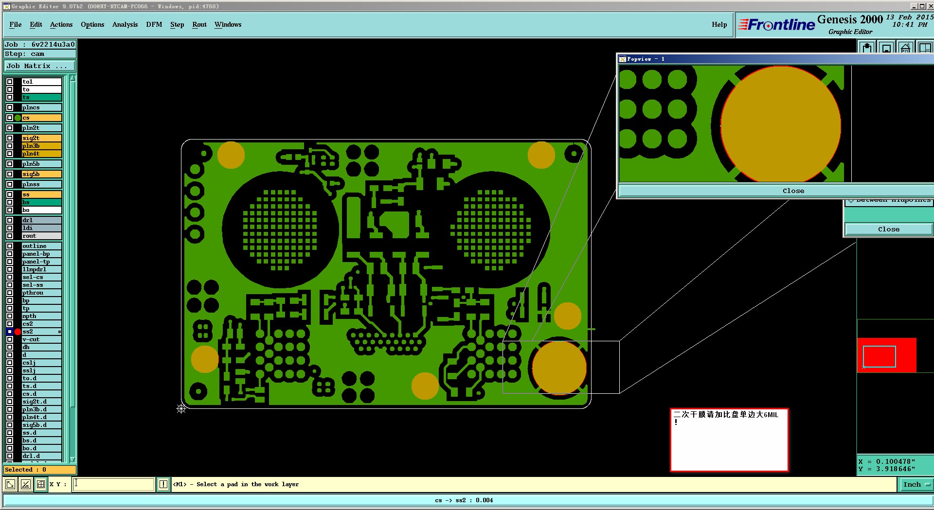934x510 pixels.
Task: Click the XY grid window icon
Action: tap(925, 47)
